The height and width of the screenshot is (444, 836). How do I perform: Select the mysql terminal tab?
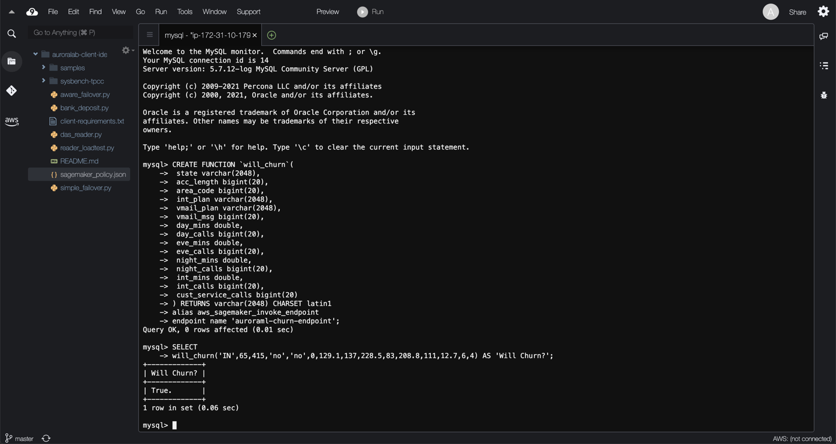click(209, 35)
